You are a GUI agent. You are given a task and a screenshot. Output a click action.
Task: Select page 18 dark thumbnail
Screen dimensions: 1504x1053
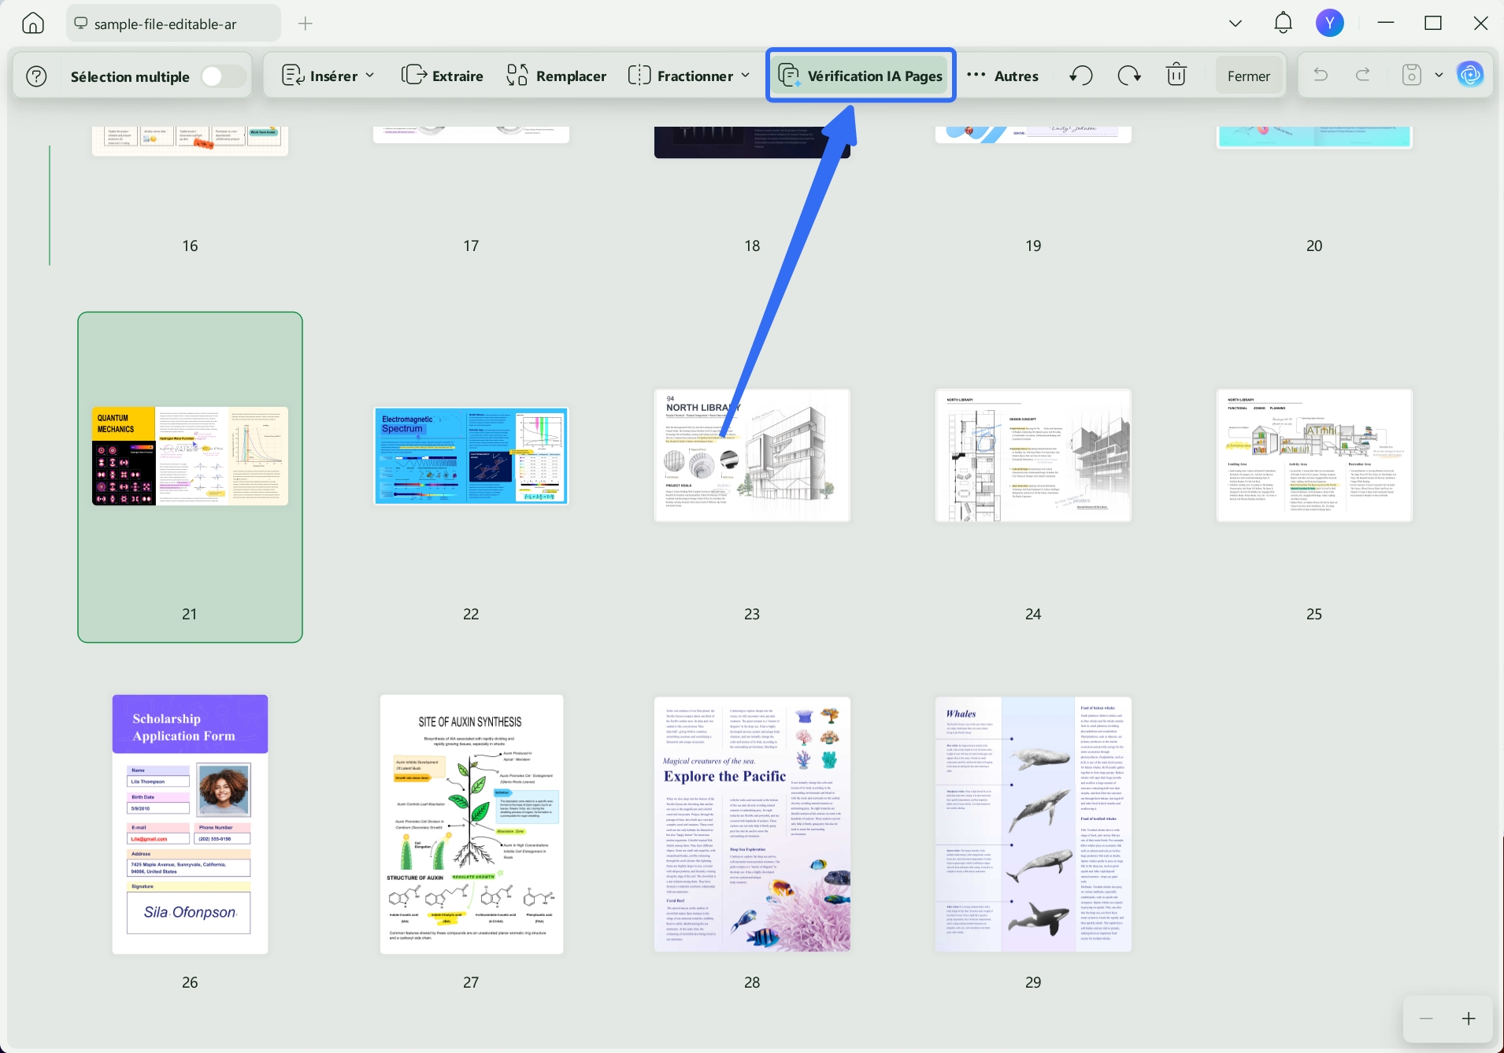(752, 142)
